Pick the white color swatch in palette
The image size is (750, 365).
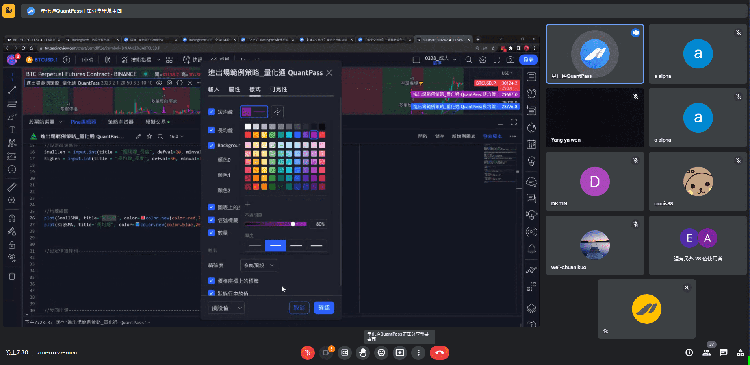[x=248, y=126]
